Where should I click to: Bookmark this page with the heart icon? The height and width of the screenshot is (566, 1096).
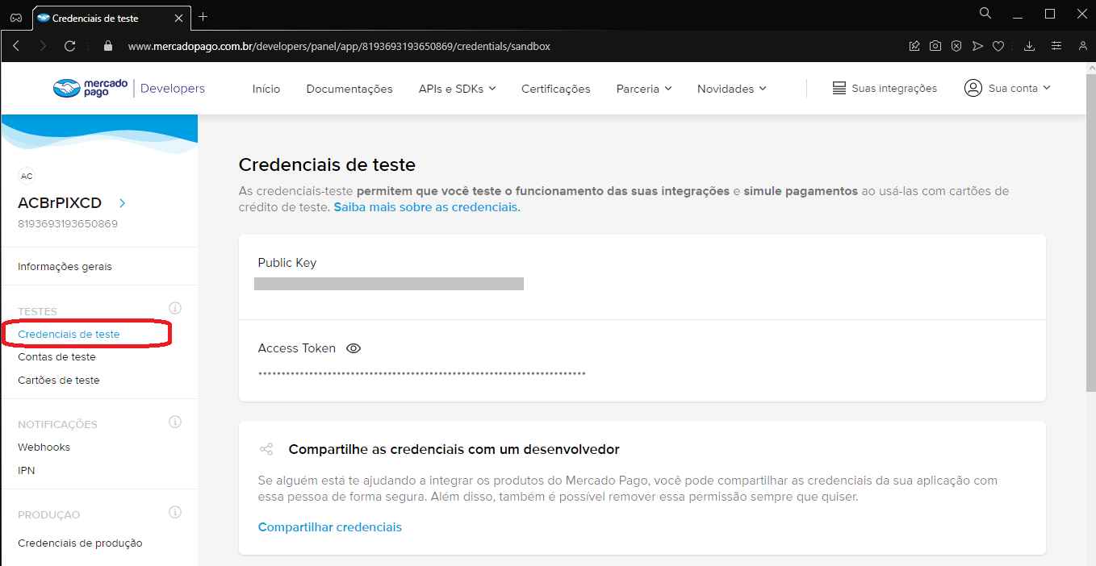point(998,46)
